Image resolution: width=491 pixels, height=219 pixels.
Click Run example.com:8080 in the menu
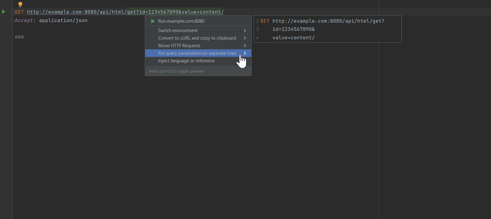(181, 21)
